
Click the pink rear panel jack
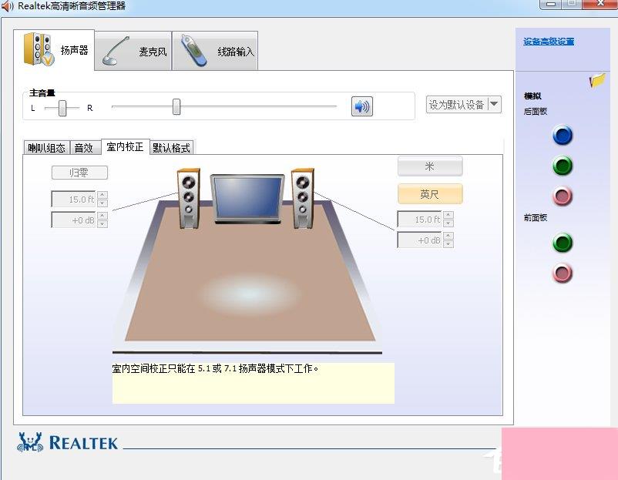tap(563, 196)
